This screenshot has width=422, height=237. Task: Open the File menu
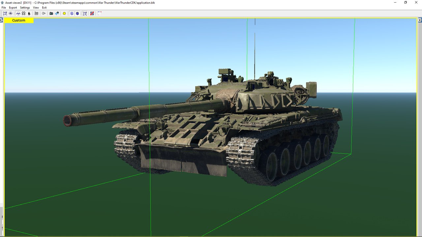[x=4, y=8]
